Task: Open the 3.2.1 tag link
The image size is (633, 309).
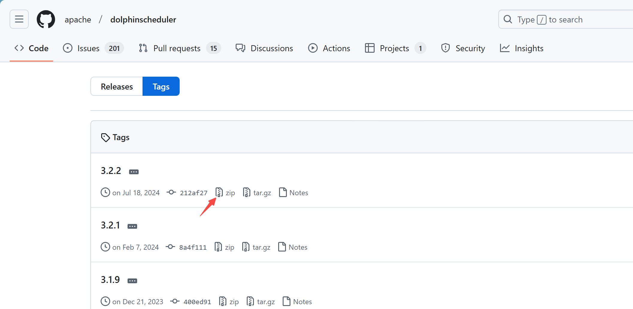Action: click(110, 225)
